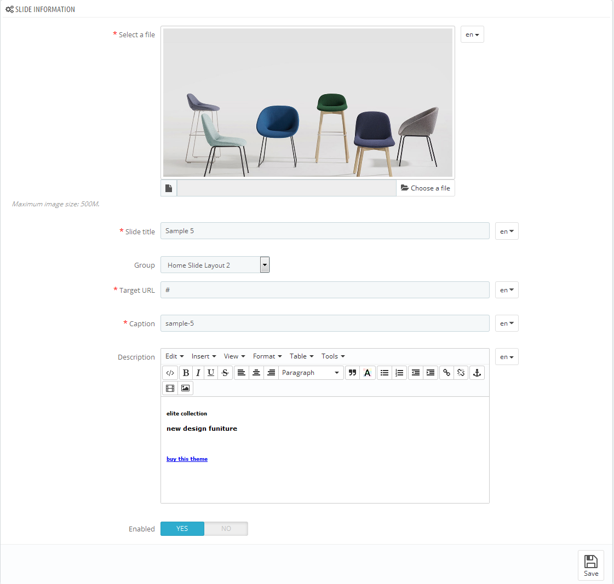Open text color picker in editor
This screenshot has width=614, height=584.
pyautogui.click(x=368, y=373)
